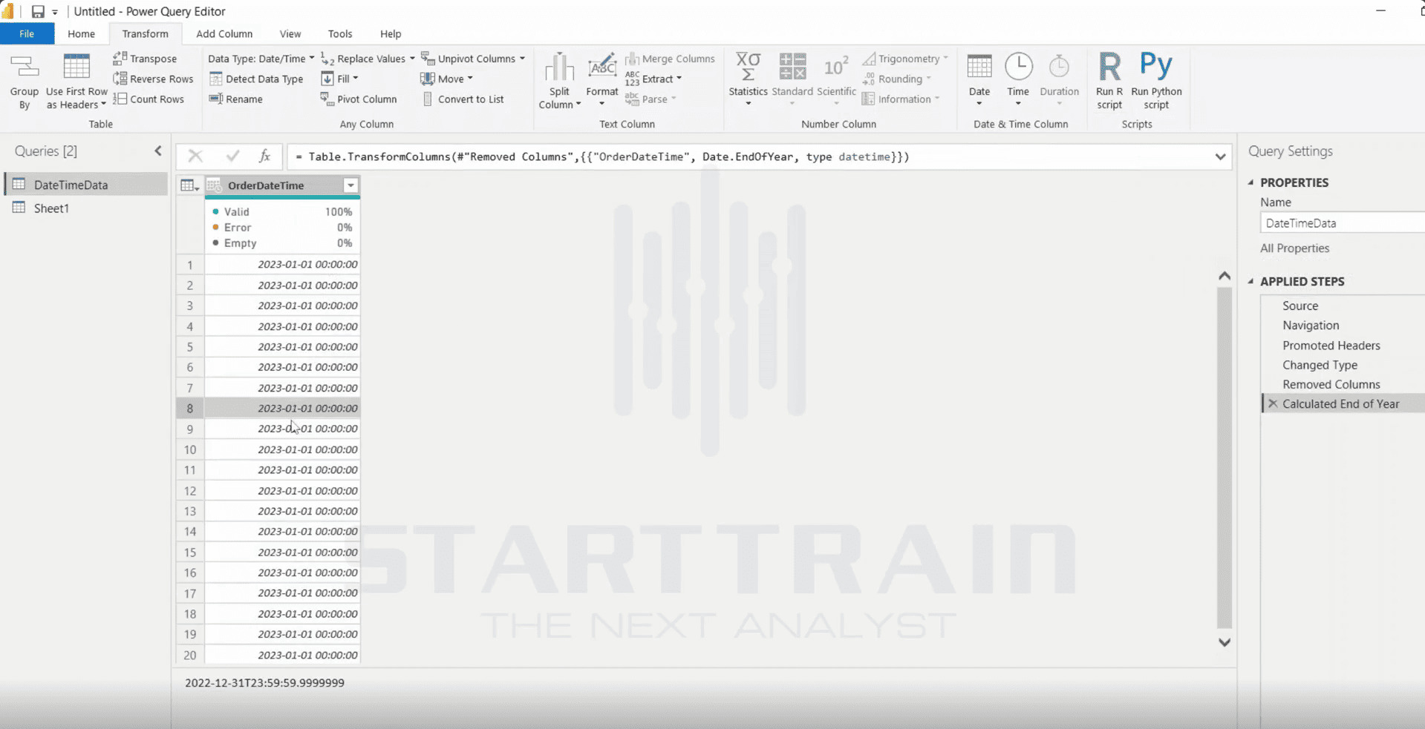Screen dimensions: 1425x729
Task: Switch to the Tools tab
Action: pyautogui.click(x=340, y=34)
